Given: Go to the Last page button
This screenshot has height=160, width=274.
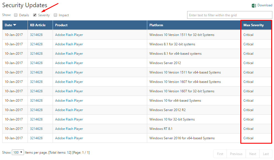Looking at the screenshot, I should (x=266, y=154).
